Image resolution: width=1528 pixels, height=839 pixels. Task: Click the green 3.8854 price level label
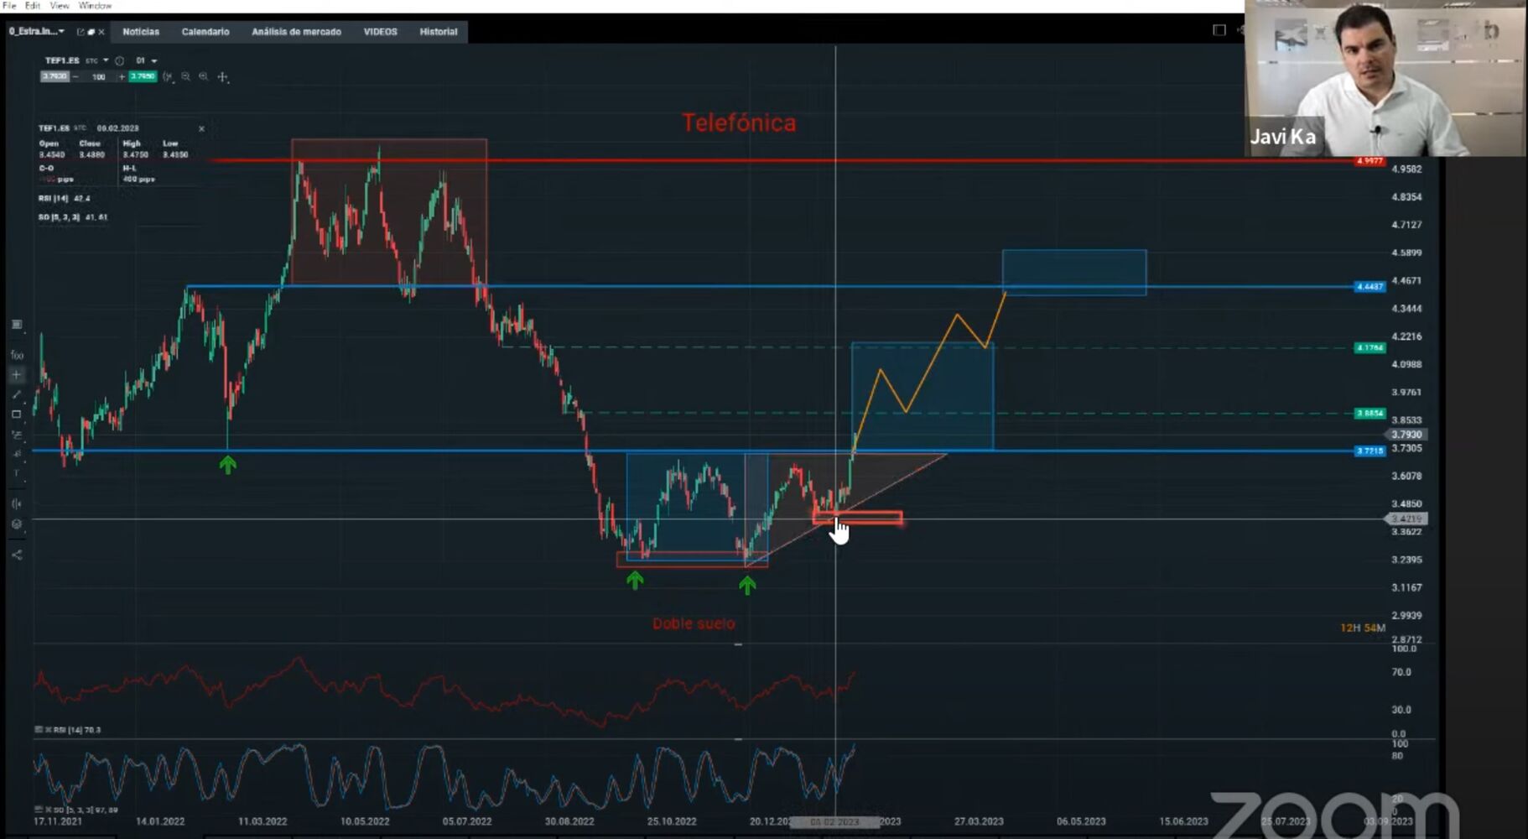[x=1369, y=413]
